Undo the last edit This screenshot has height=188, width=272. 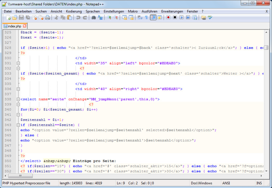pyautogui.click(x=78, y=18)
